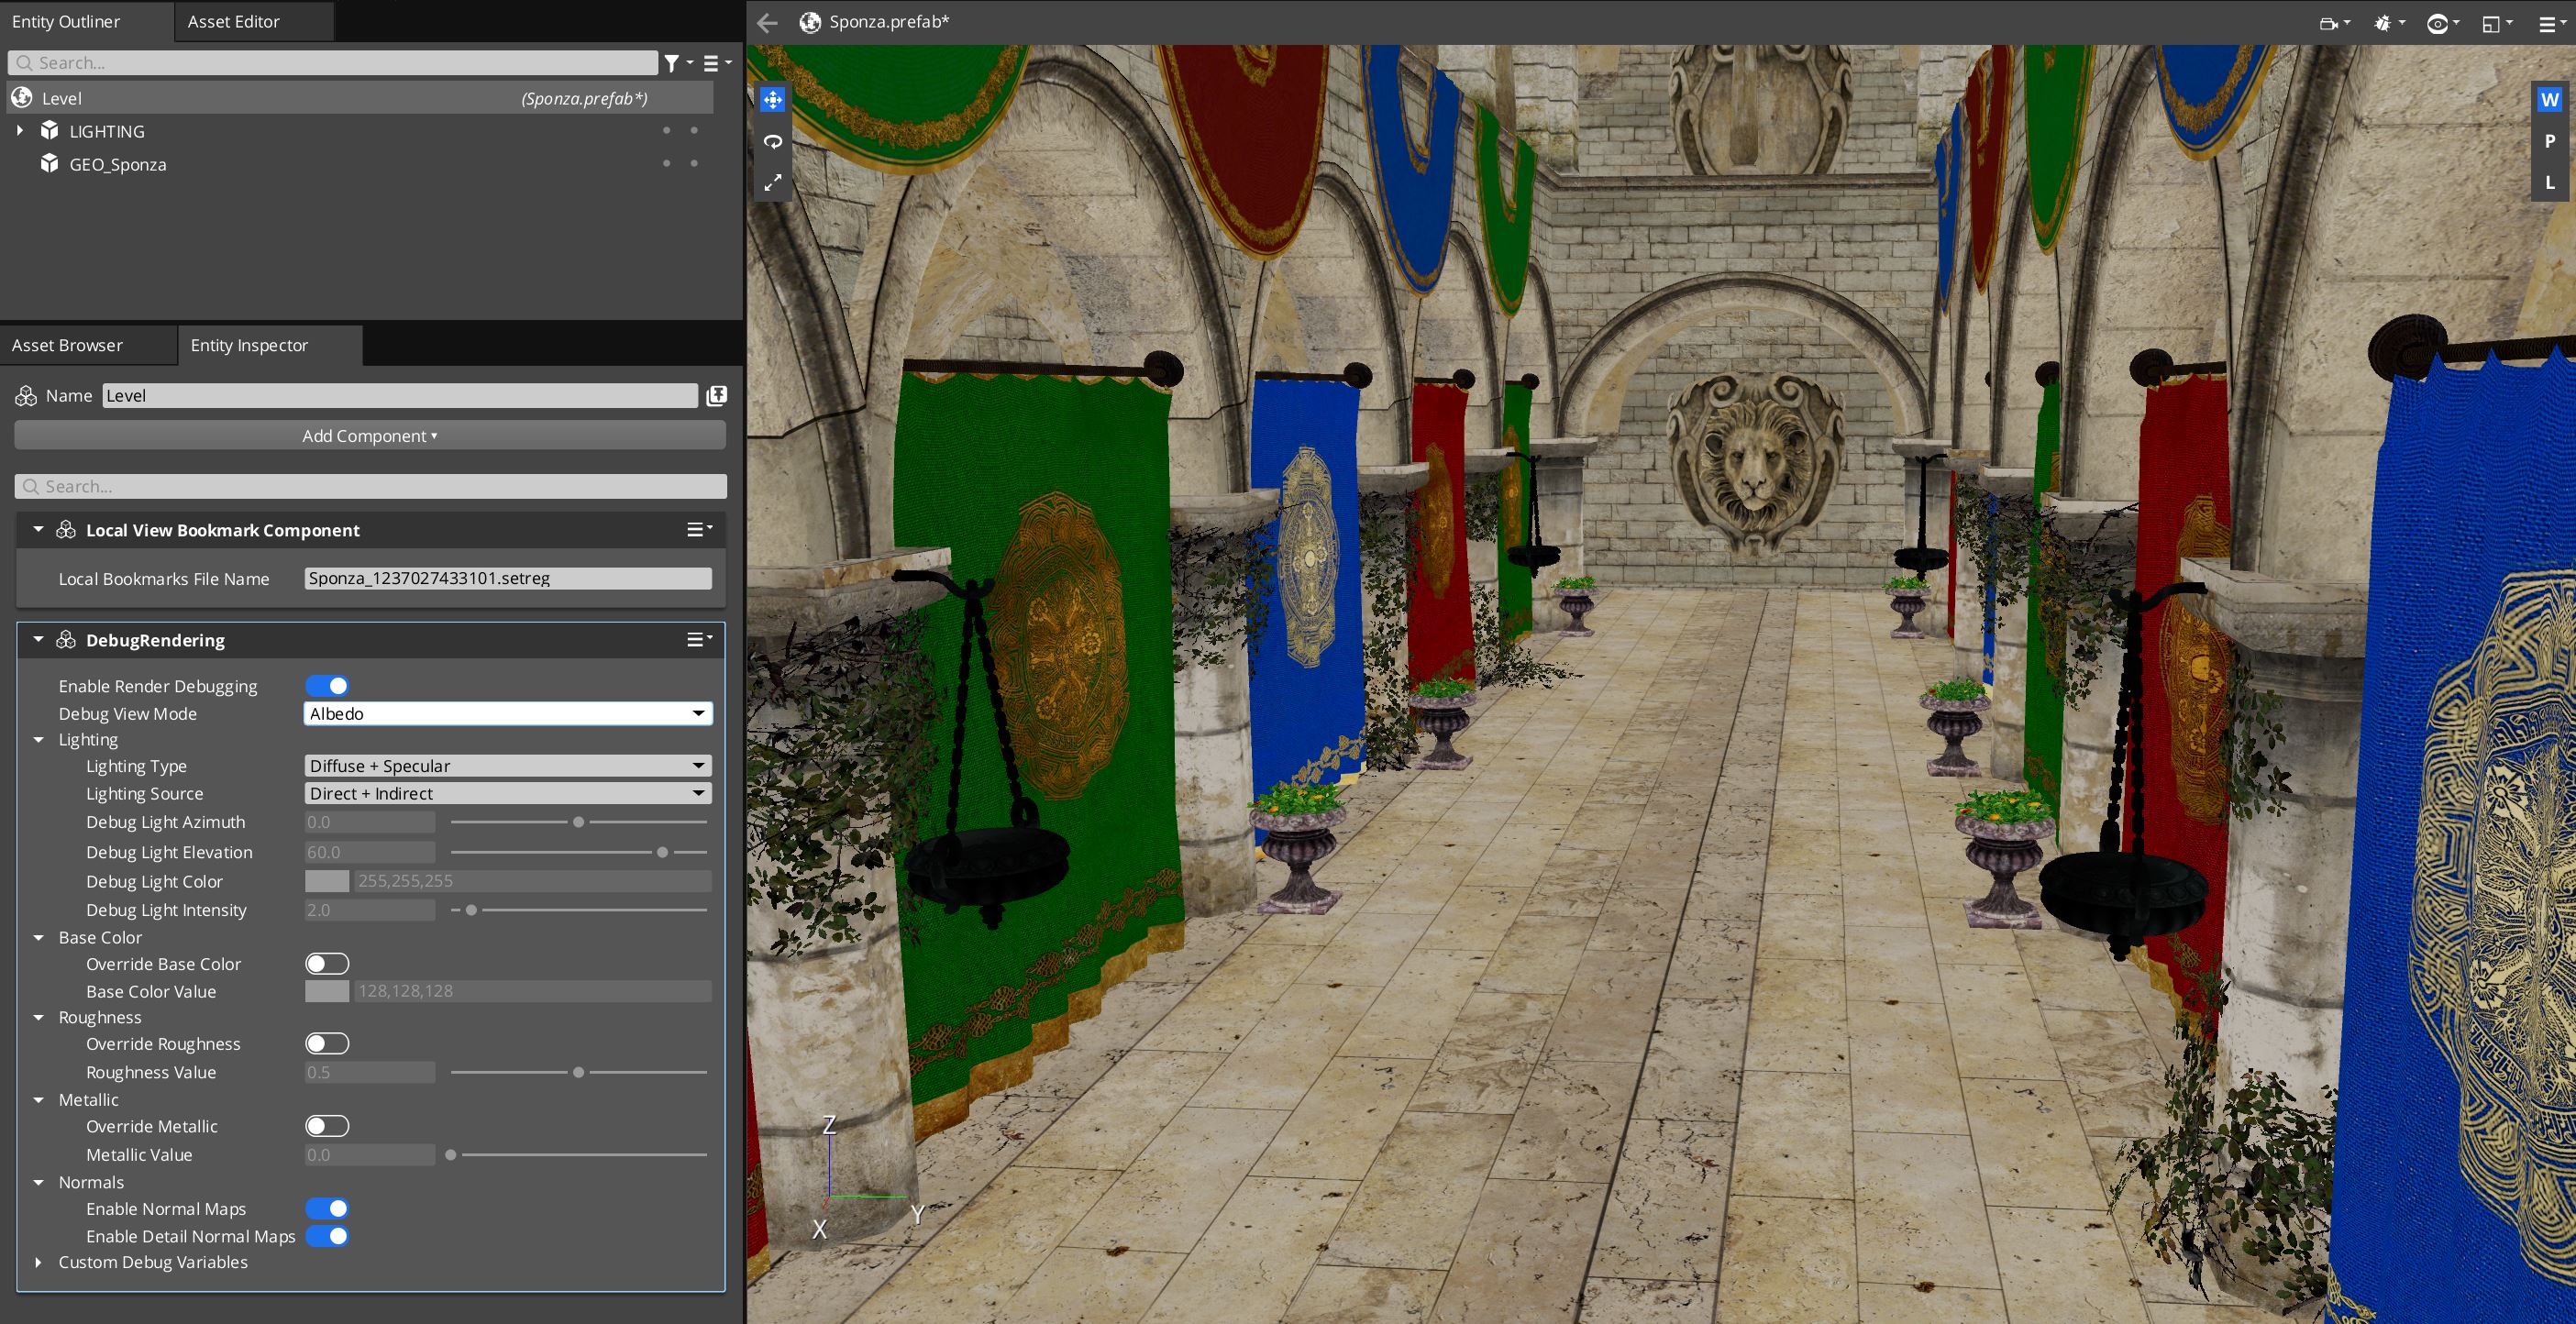Expand the LIGHTING entity in outliner

click(20, 131)
